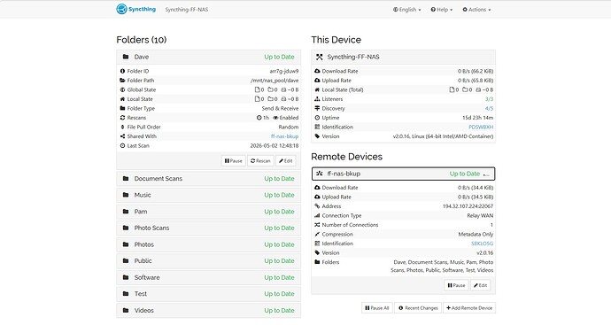Open Recent Changes

418,308
